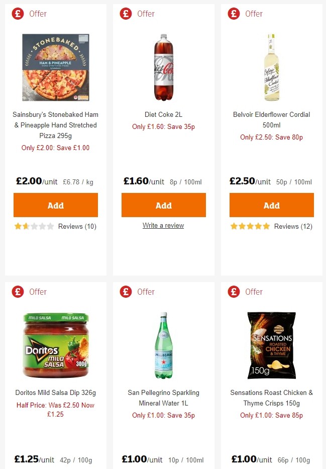Open the Doritos Mild Salsa Dip product page
The height and width of the screenshot is (469, 326).
click(55, 392)
